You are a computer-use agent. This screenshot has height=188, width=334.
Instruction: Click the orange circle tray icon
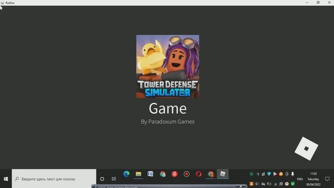281,174
